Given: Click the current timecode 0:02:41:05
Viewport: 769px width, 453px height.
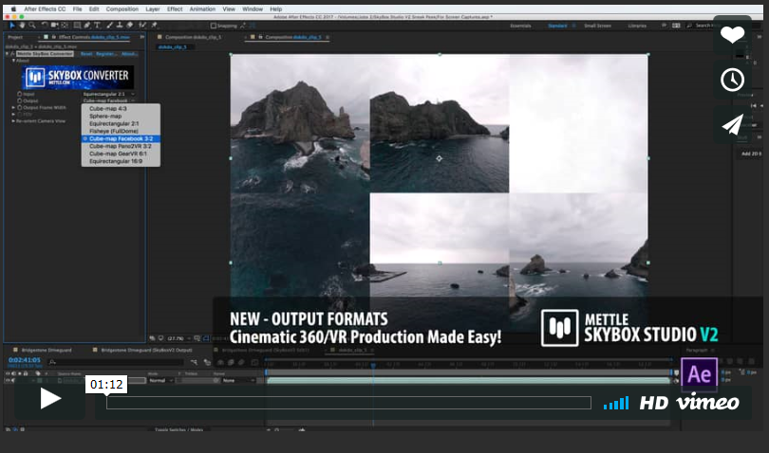Looking at the screenshot, I should point(24,360).
